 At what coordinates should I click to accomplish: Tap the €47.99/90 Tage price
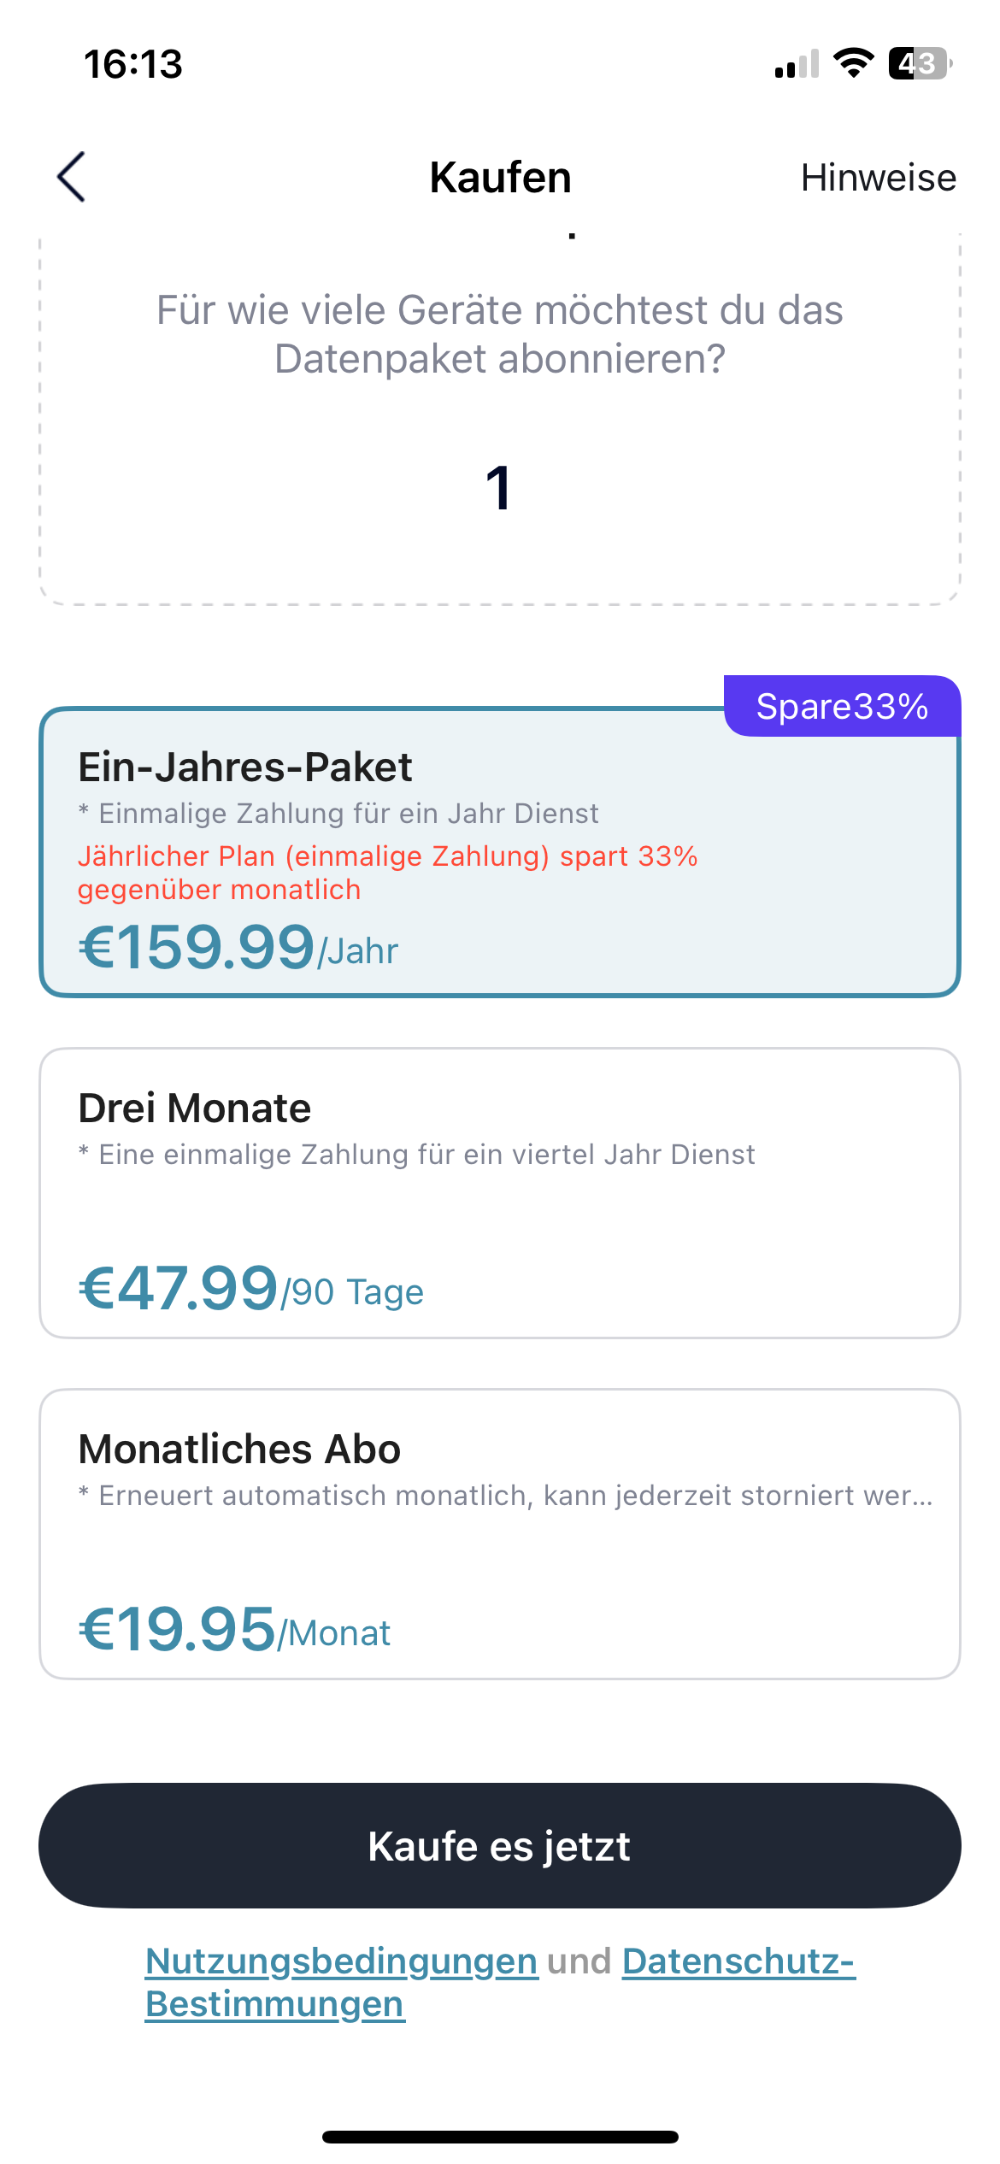point(251,1289)
